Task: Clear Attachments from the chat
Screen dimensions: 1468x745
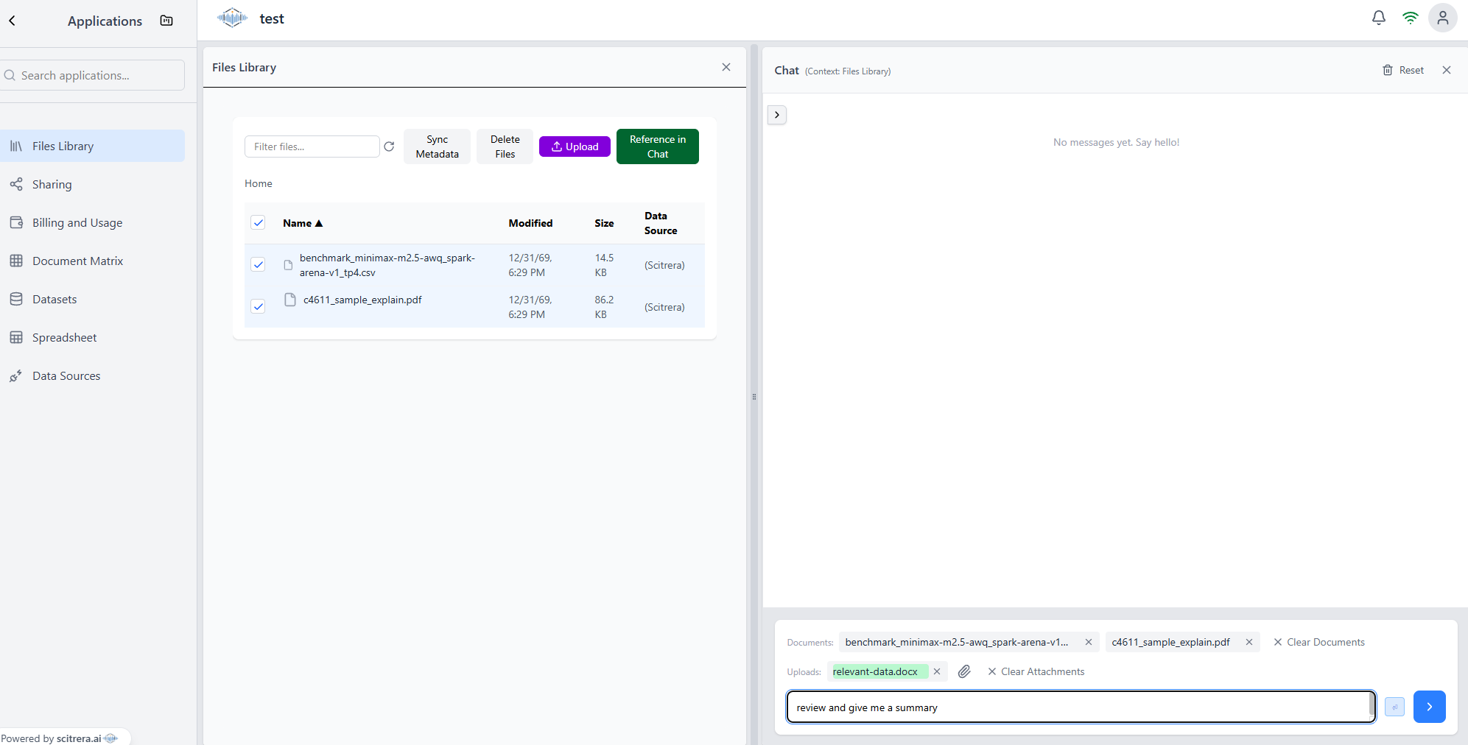Action: (1036, 671)
